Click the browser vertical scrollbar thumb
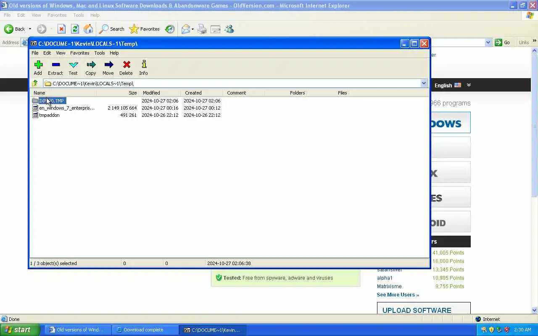The height and width of the screenshot is (336, 538). click(x=535, y=126)
